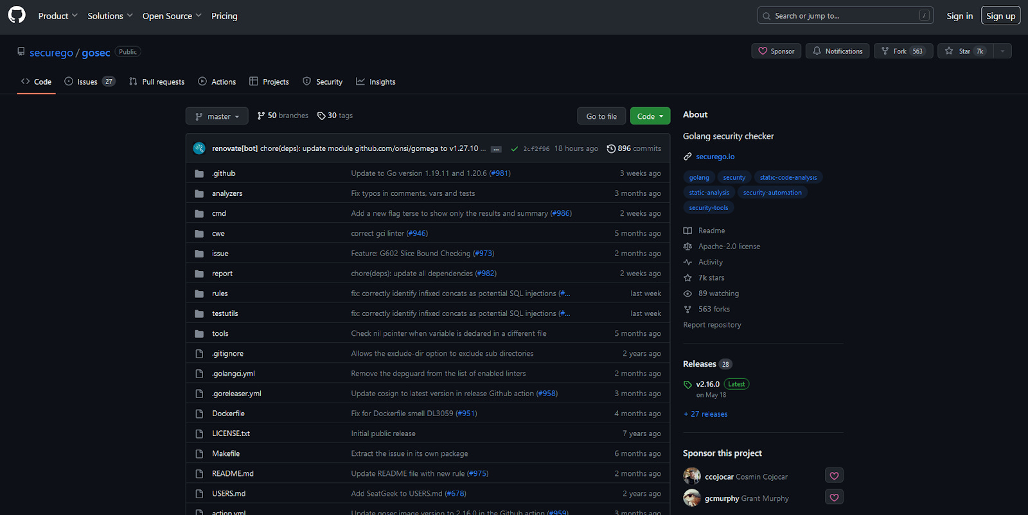Click the Report repository link
The image size is (1028, 515).
click(x=712, y=325)
